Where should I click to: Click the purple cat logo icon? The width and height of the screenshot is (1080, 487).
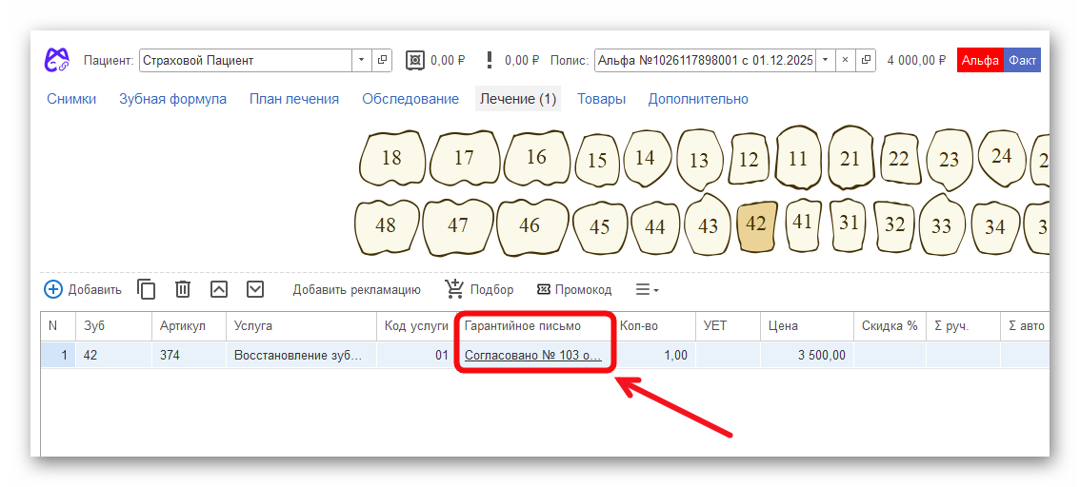coord(57,60)
